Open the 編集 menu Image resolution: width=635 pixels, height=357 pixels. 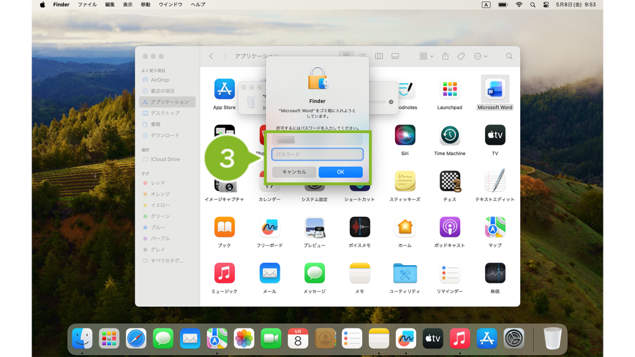pos(110,4)
